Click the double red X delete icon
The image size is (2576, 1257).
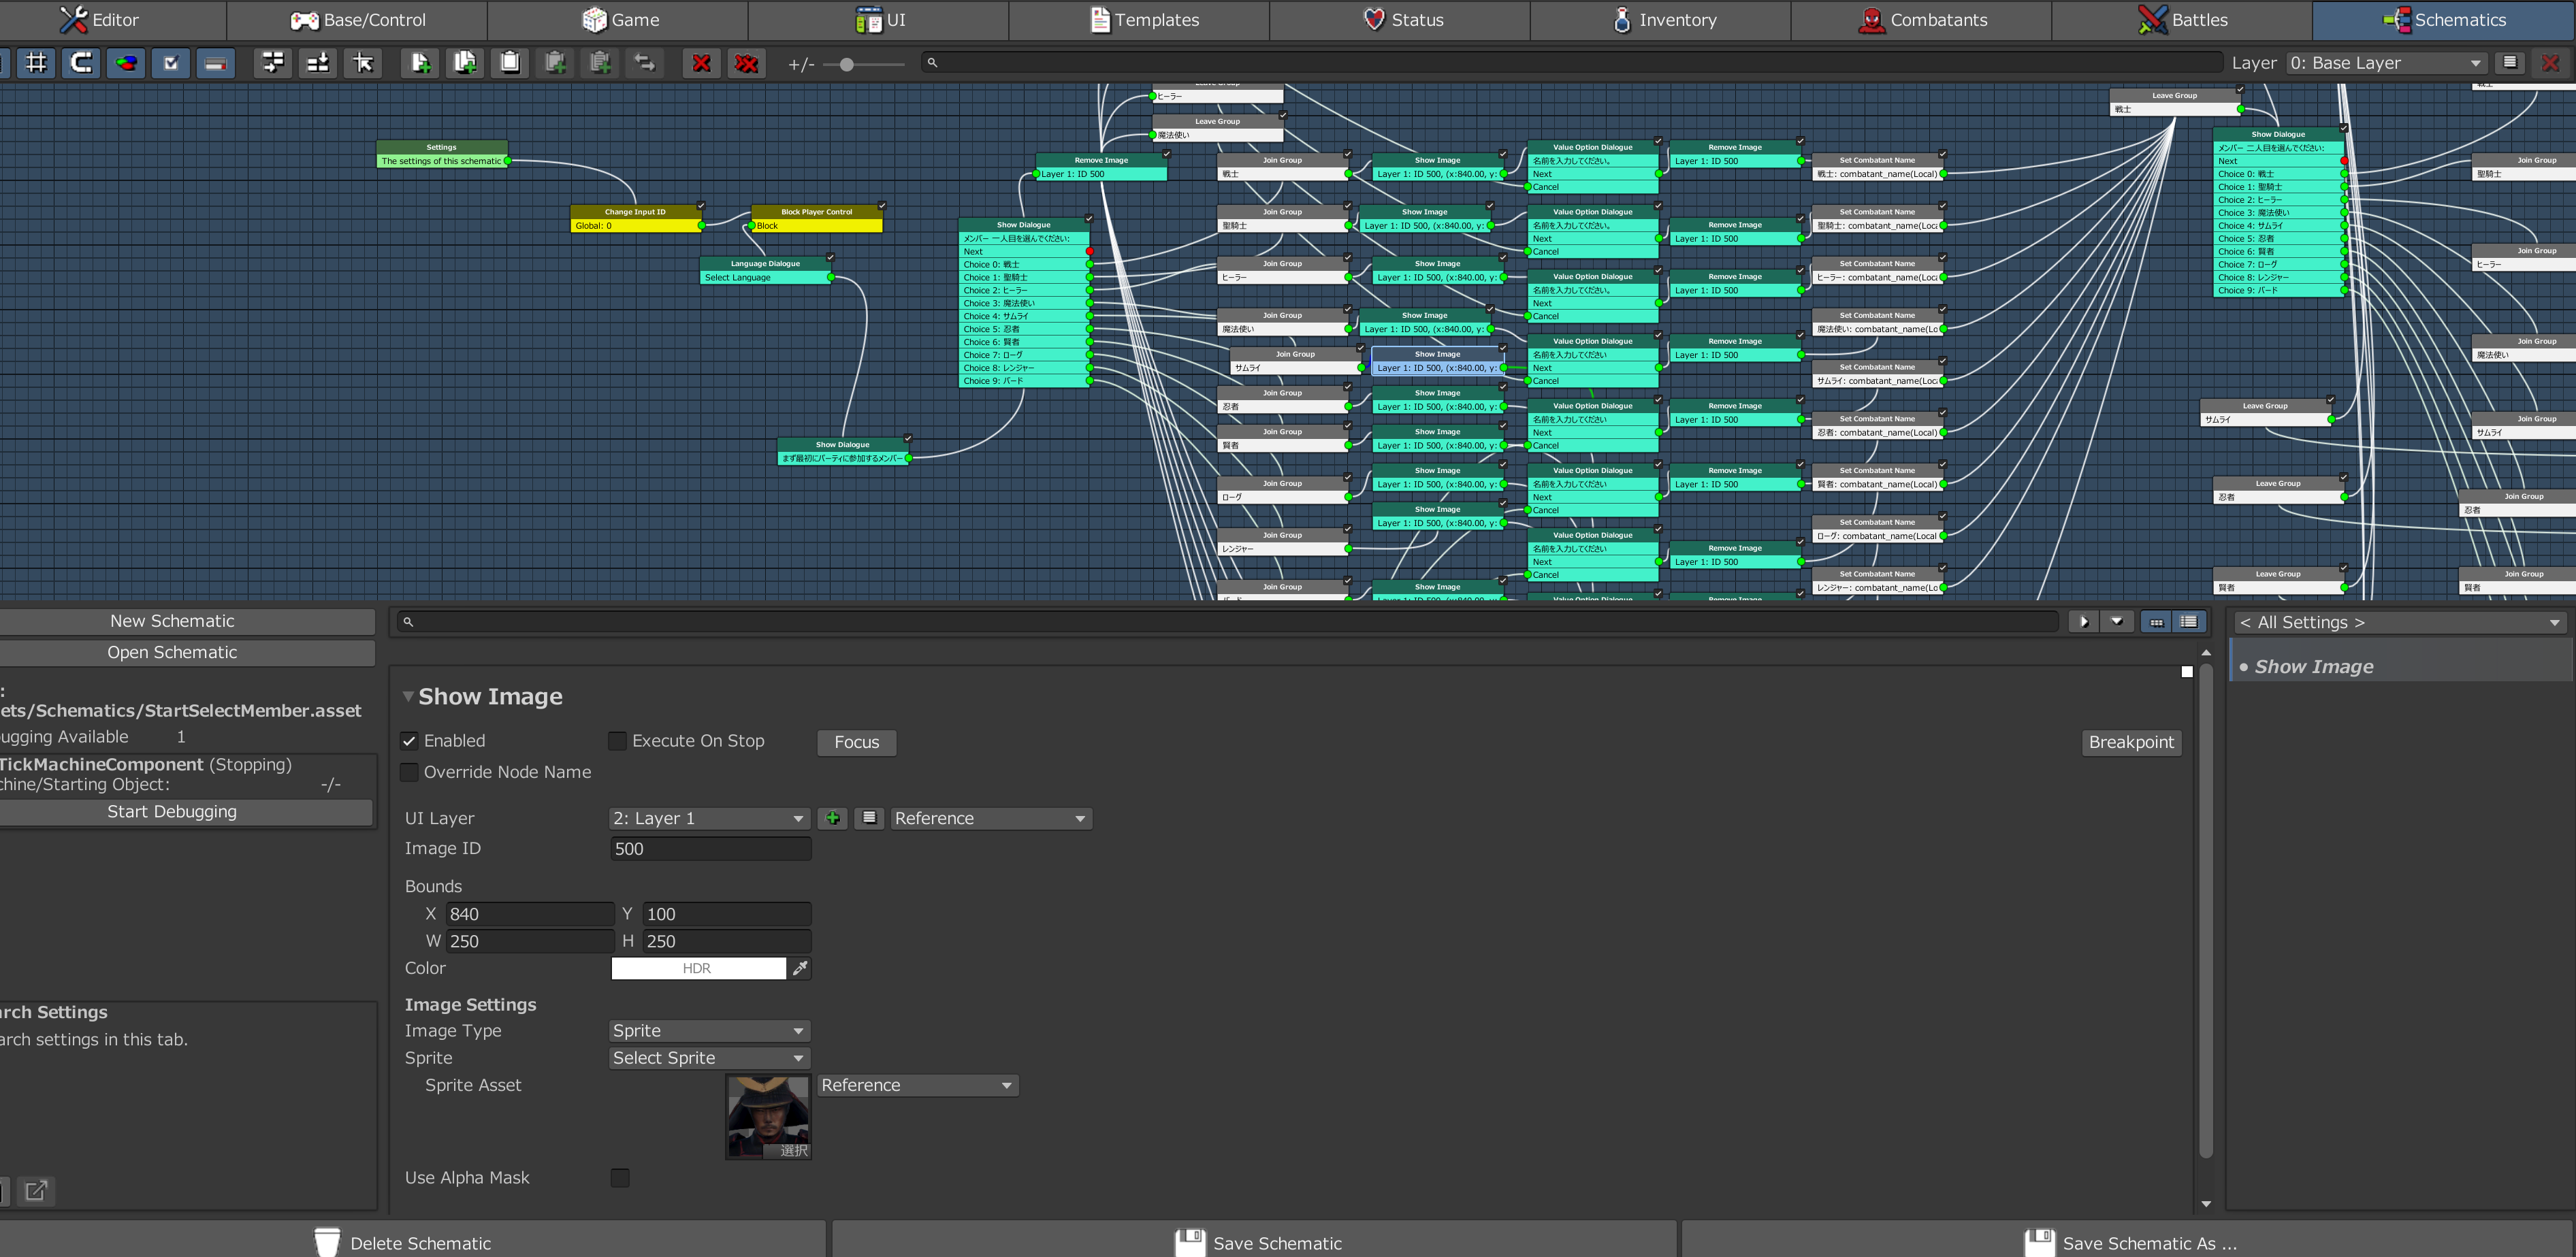(747, 63)
